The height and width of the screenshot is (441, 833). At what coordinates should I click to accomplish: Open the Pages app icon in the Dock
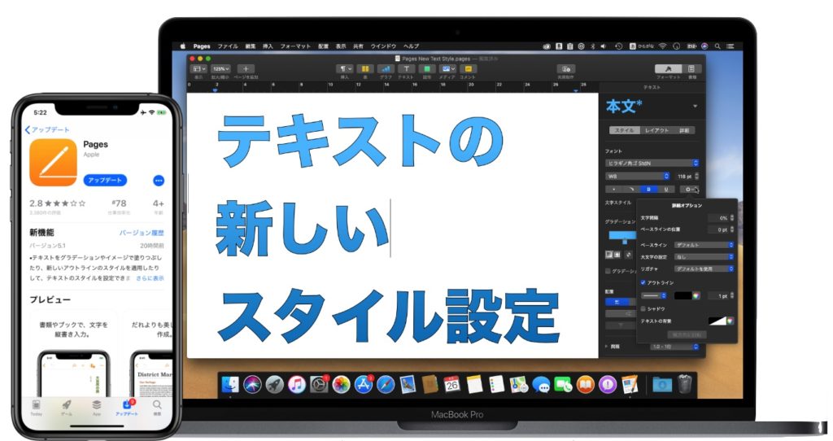tap(630, 384)
